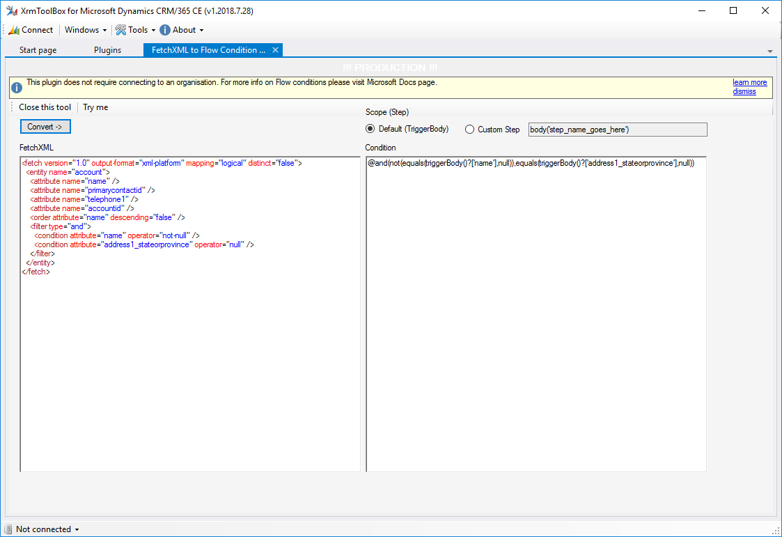Expand the tab list chevron on the right
Screen dimensions: 782x537
pos(770,49)
